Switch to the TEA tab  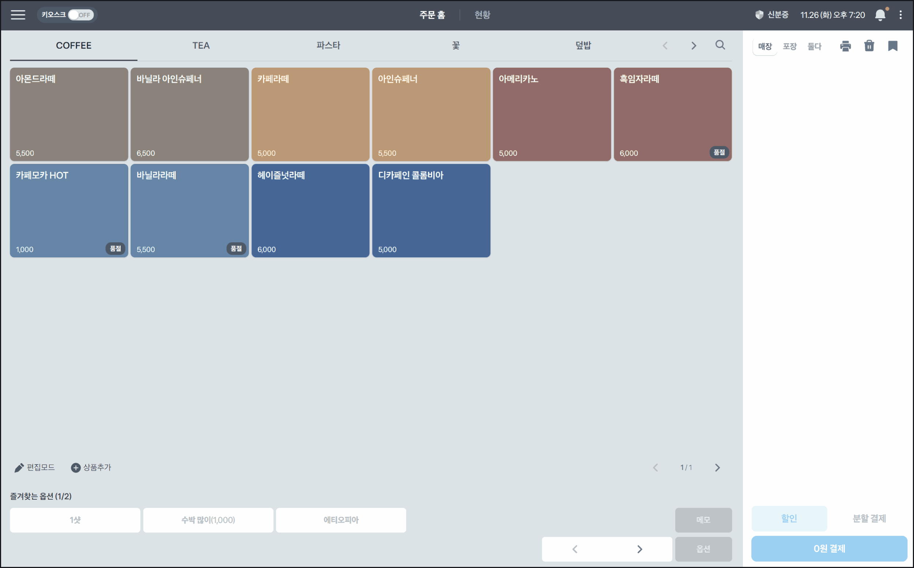pos(201,45)
